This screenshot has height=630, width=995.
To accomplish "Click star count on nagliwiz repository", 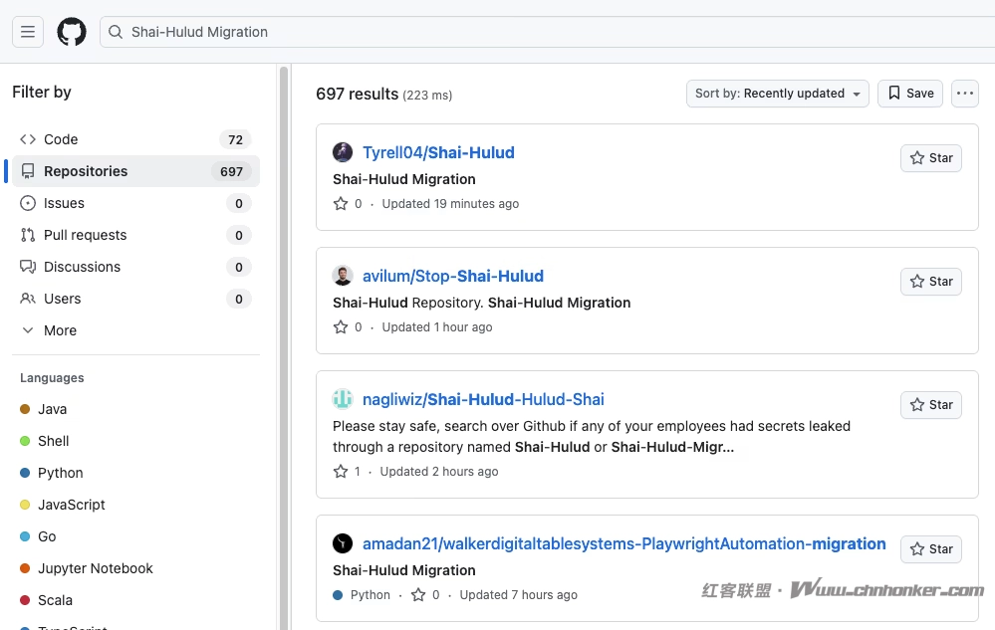I will 348,472.
